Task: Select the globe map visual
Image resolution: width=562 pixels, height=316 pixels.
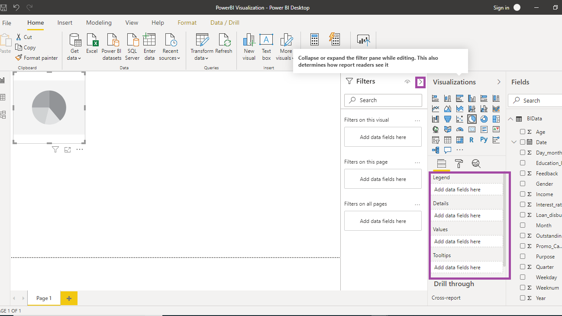Action: tap(436, 129)
